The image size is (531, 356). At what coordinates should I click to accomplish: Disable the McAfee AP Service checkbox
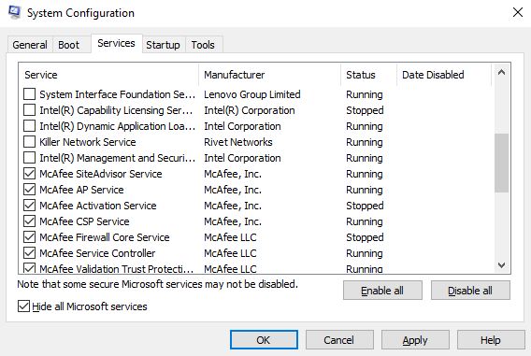(30, 190)
